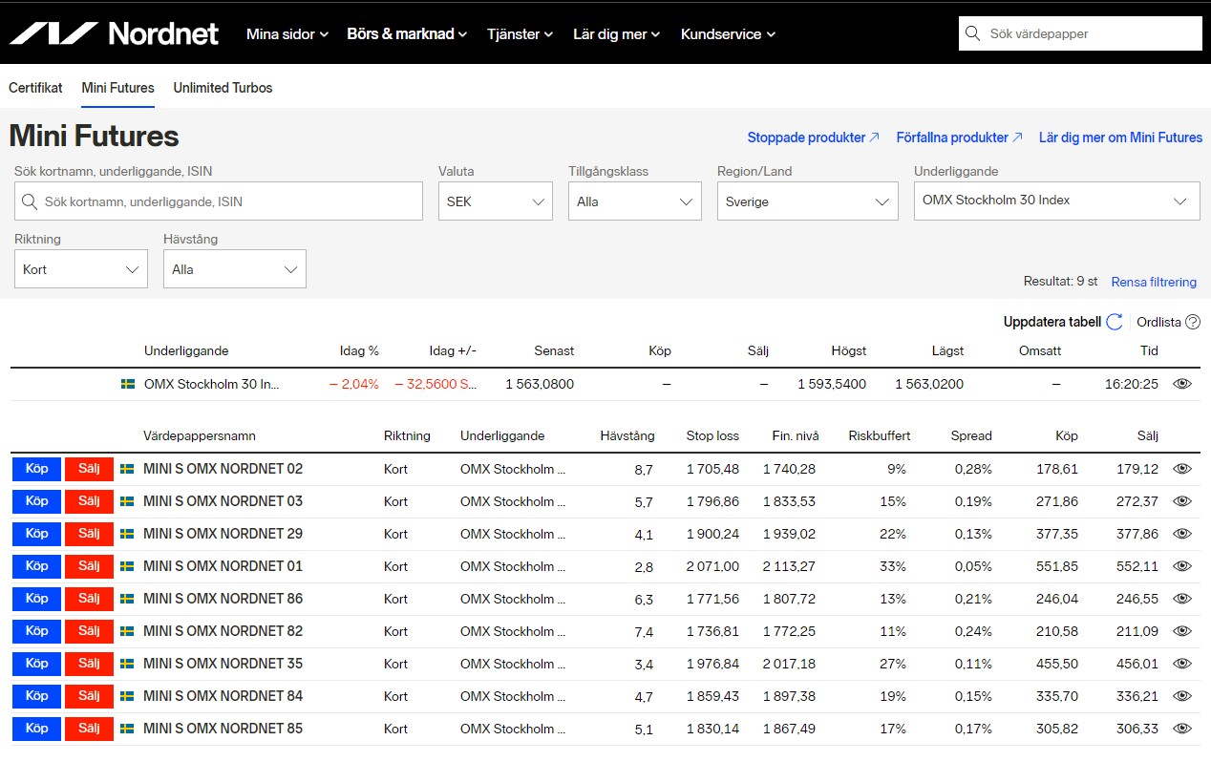The height and width of the screenshot is (783, 1211).
Task: Click the Rensa filtrering link
Action: (1154, 282)
